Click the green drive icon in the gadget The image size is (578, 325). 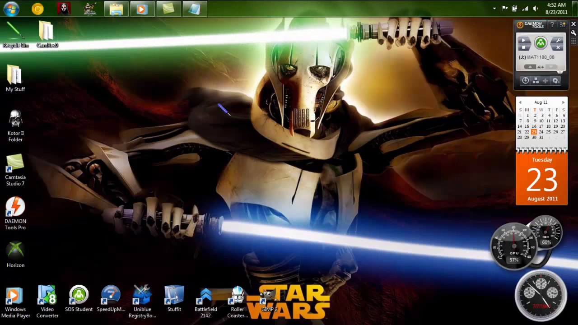(541, 43)
